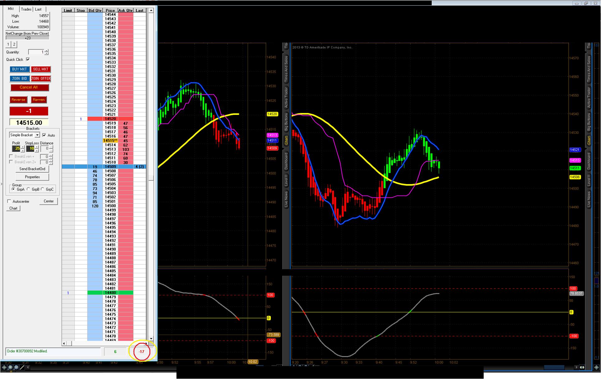The height and width of the screenshot is (380, 601).
Task: Decrease the Profit target stepper
Action: (22, 150)
